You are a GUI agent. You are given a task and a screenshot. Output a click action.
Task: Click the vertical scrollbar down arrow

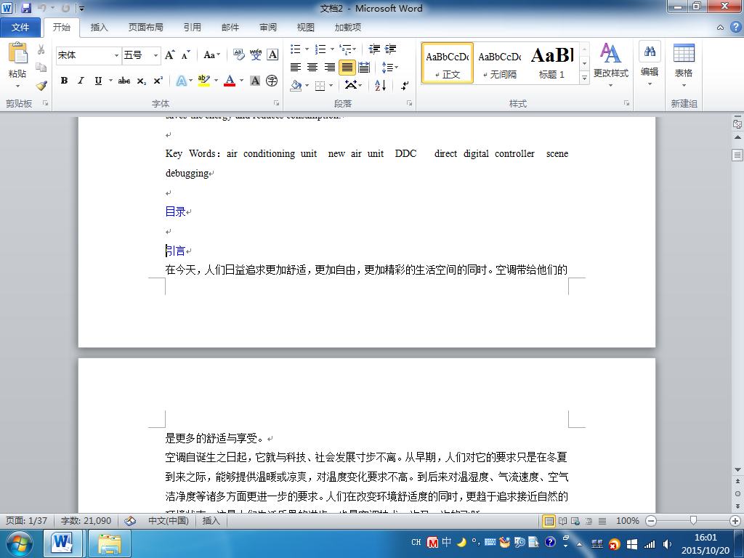point(737,470)
